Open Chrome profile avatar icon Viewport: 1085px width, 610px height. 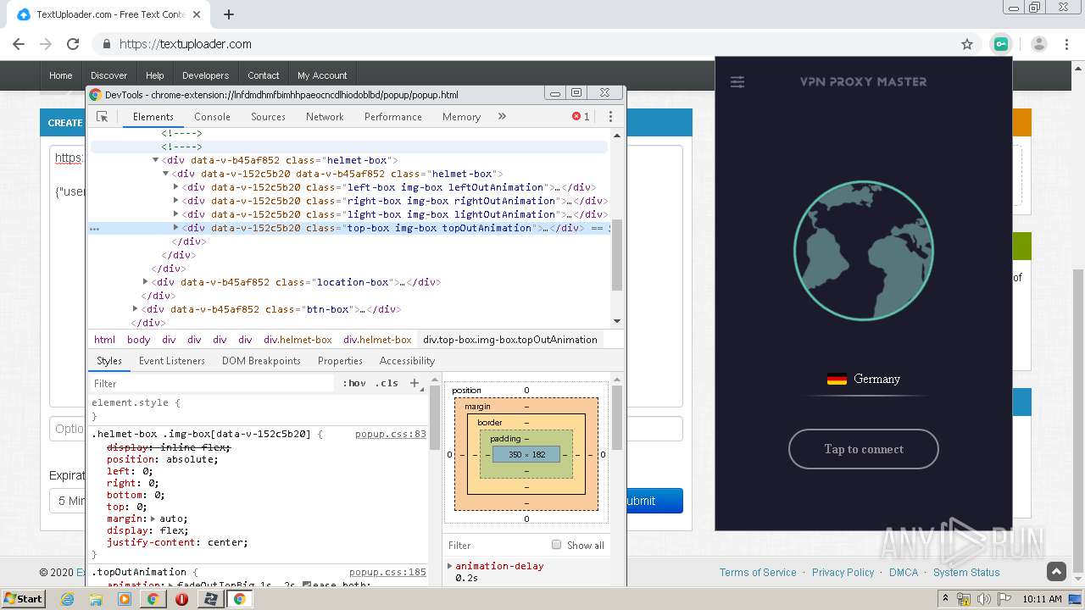(x=1039, y=44)
